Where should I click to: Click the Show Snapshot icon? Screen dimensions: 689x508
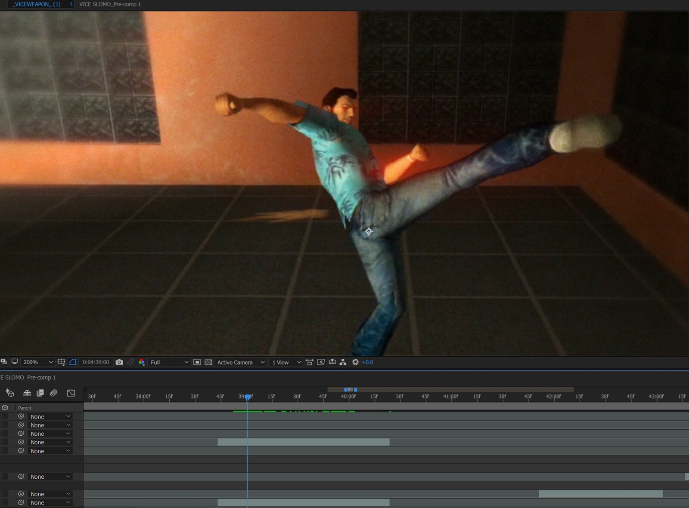point(130,362)
